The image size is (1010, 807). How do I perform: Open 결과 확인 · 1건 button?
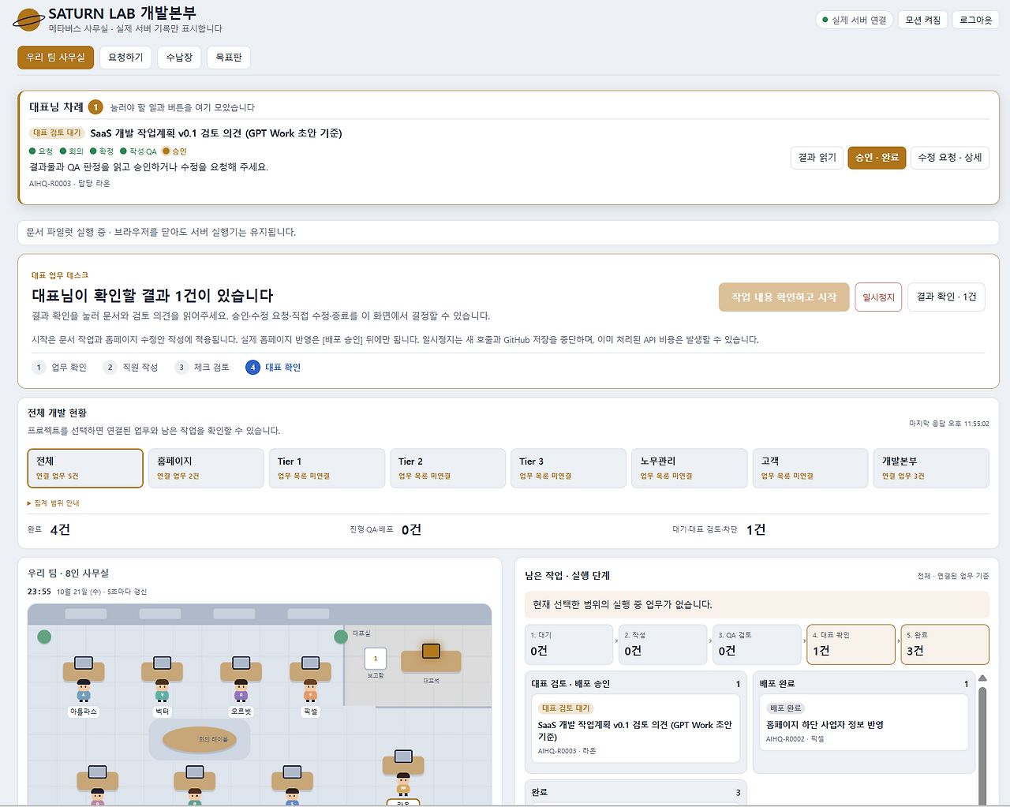946,297
